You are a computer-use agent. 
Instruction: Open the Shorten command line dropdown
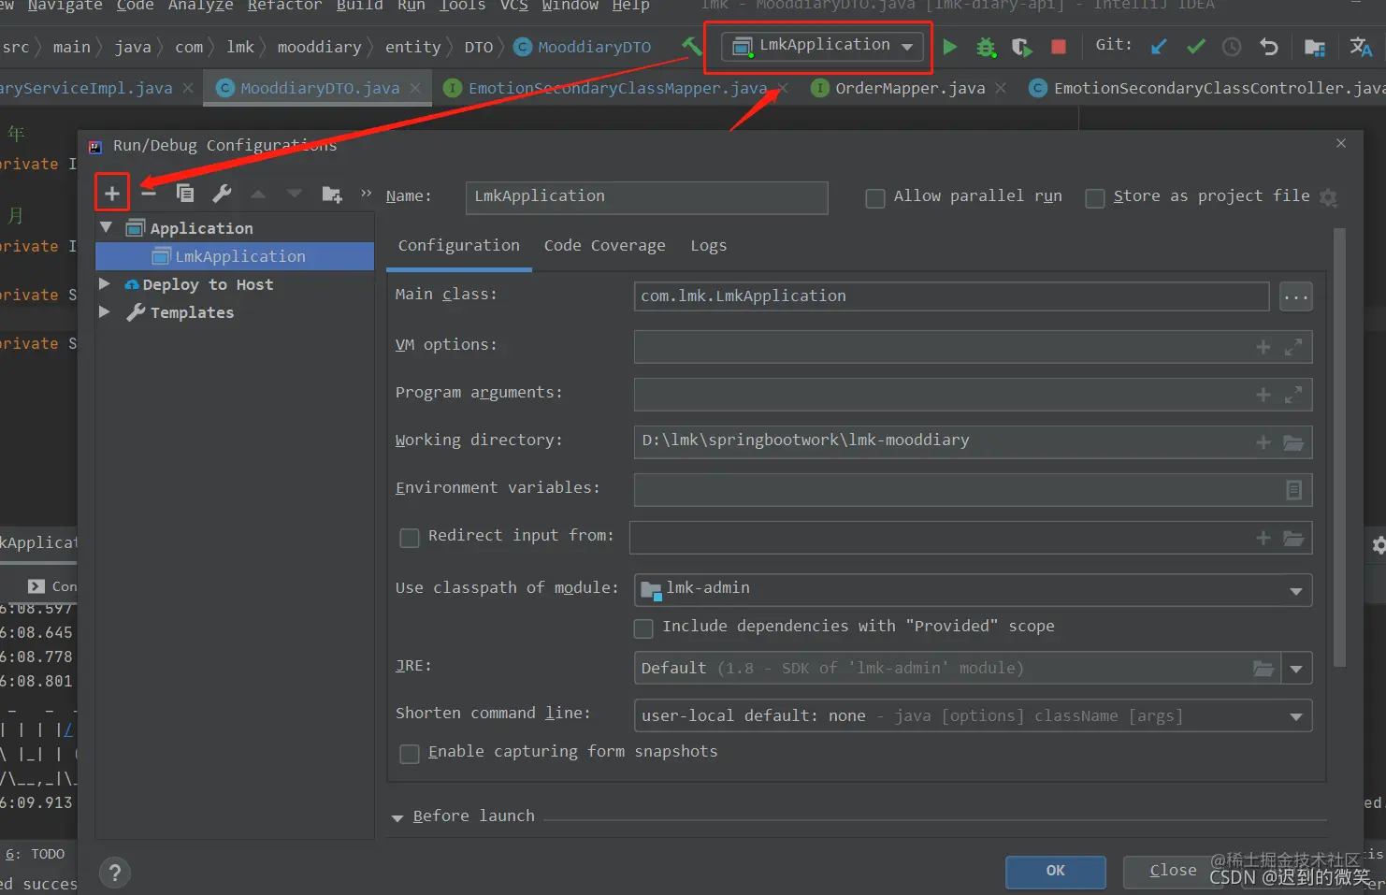(x=973, y=716)
